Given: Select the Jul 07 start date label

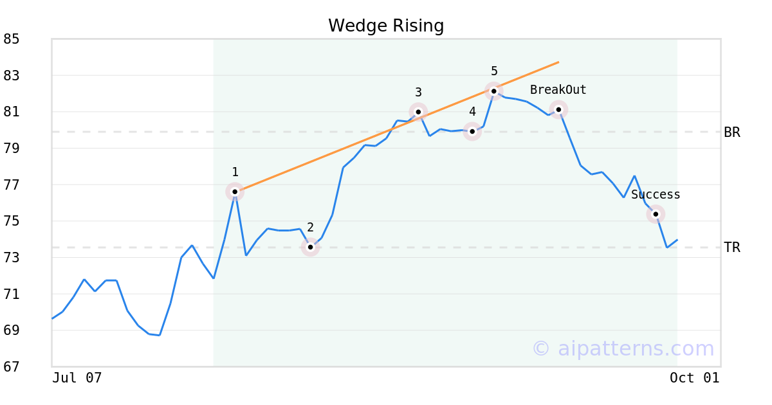Looking at the screenshot, I should tap(77, 378).
